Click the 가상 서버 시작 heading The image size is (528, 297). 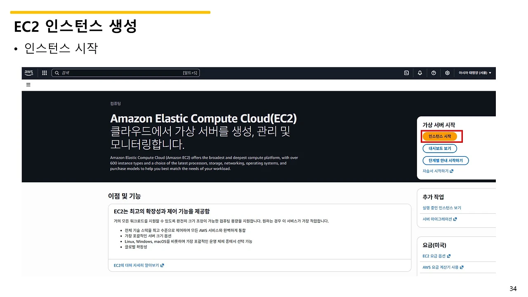click(x=439, y=125)
